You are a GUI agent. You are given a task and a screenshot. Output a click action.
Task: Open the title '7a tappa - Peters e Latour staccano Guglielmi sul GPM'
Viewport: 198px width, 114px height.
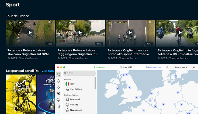[x=28, y=52]
